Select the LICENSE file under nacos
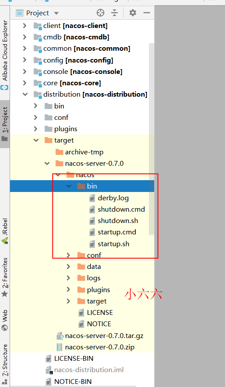 (x=100, y=313)
